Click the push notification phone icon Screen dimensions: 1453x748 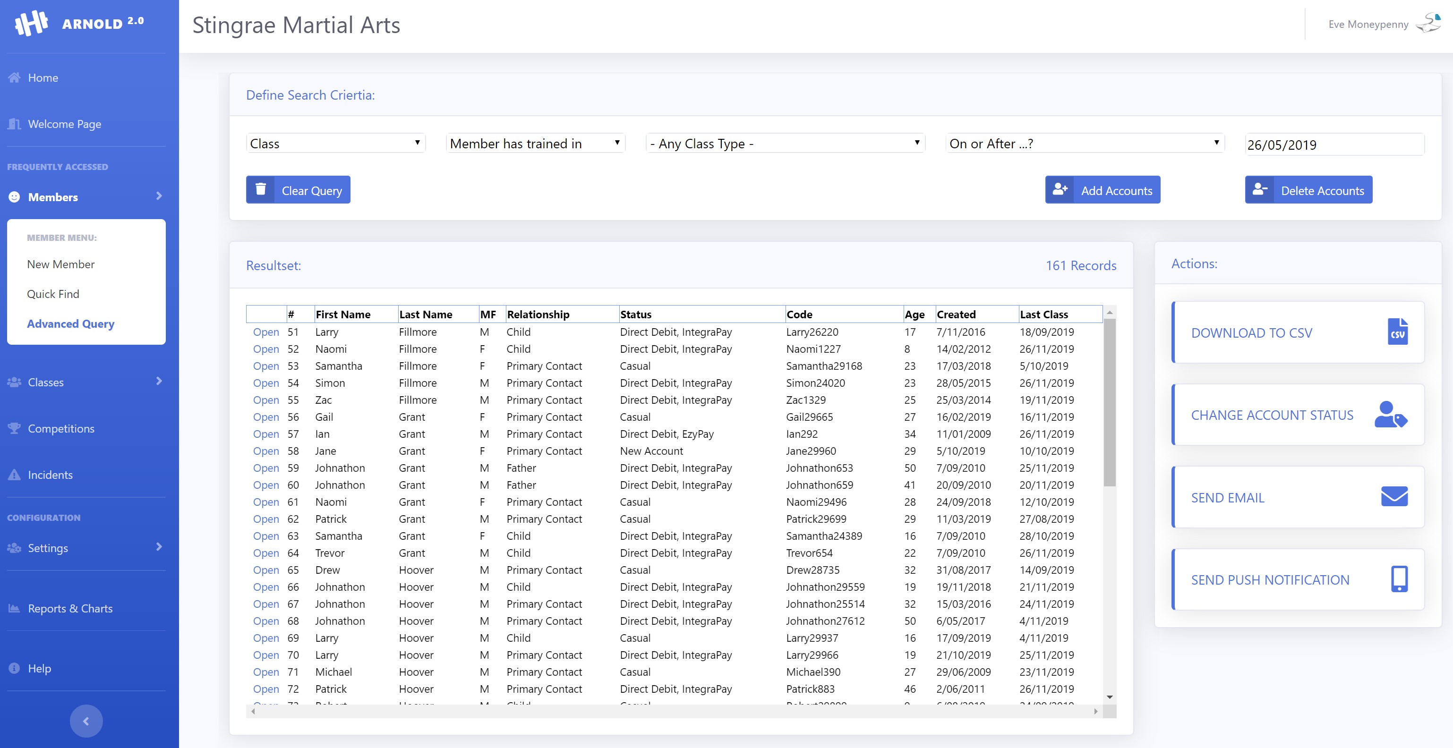coord(1399,579)
